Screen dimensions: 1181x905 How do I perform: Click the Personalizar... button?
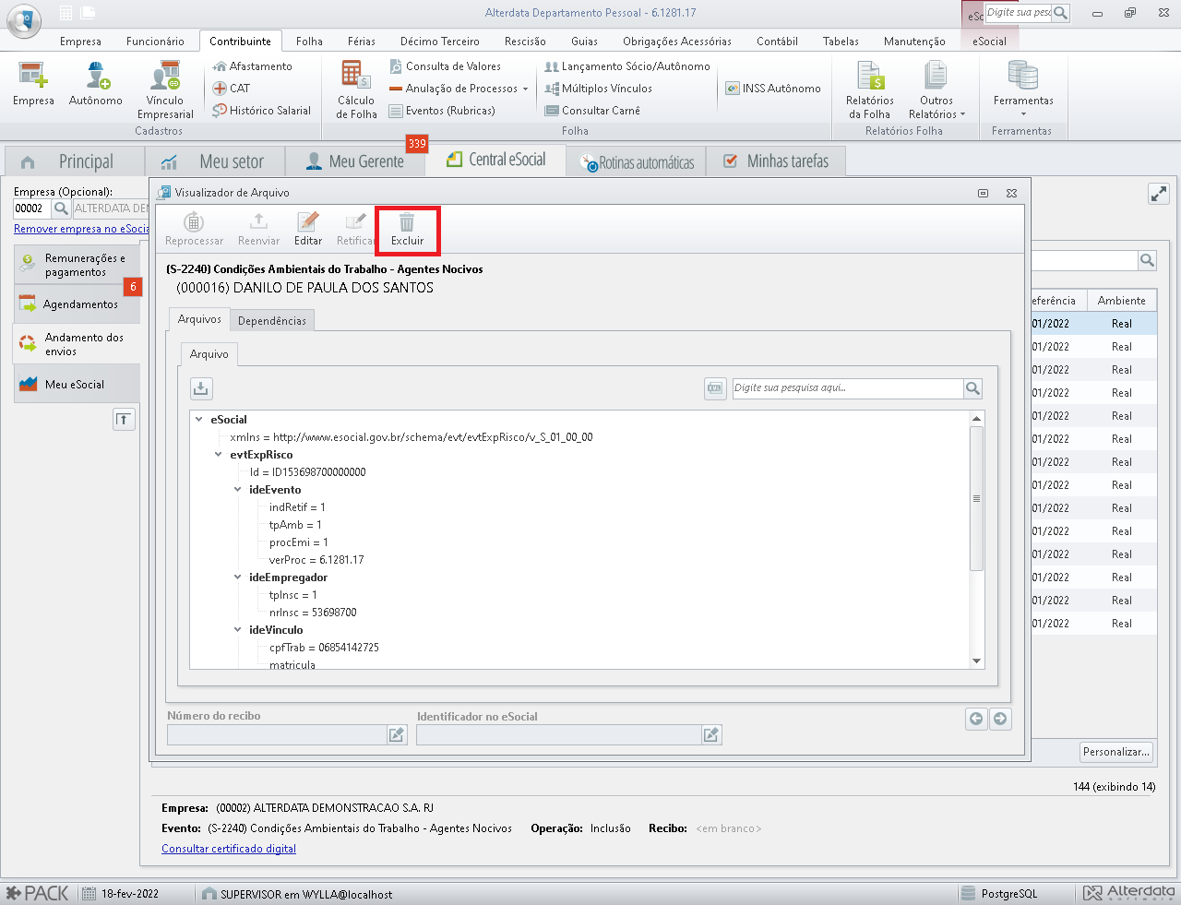1116,752
